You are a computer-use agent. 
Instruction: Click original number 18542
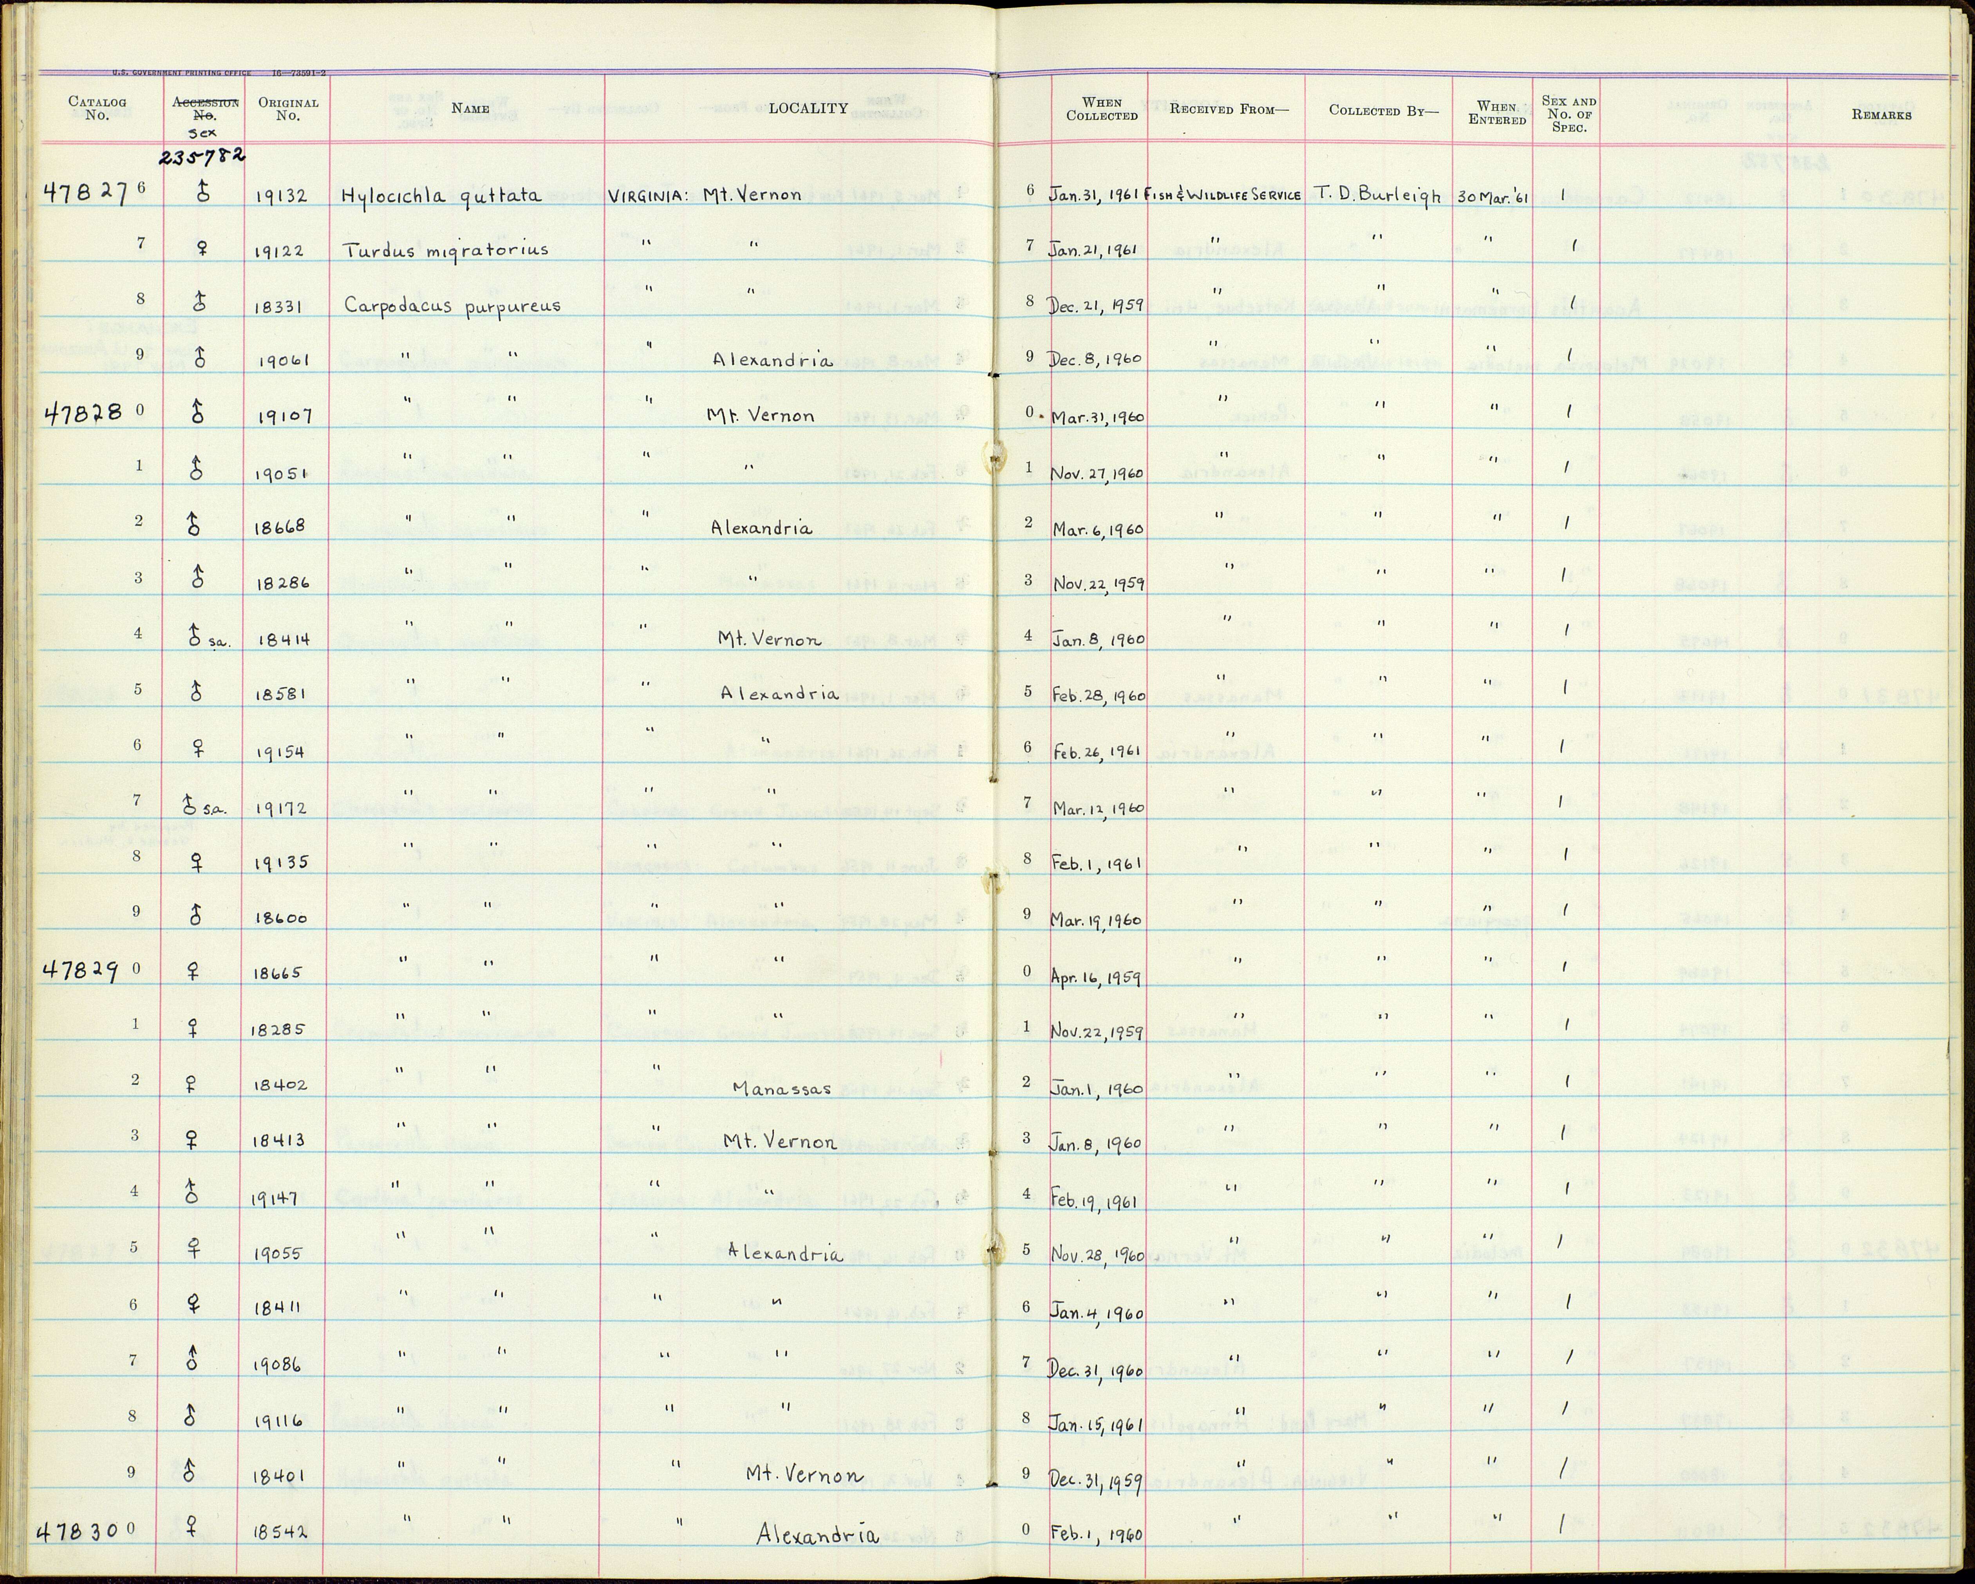click(x=280, y=1533)
